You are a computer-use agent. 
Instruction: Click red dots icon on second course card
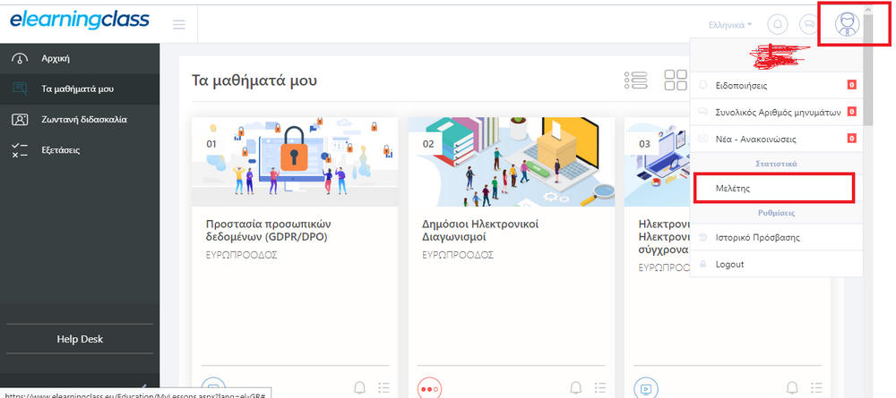coord(430,389)
